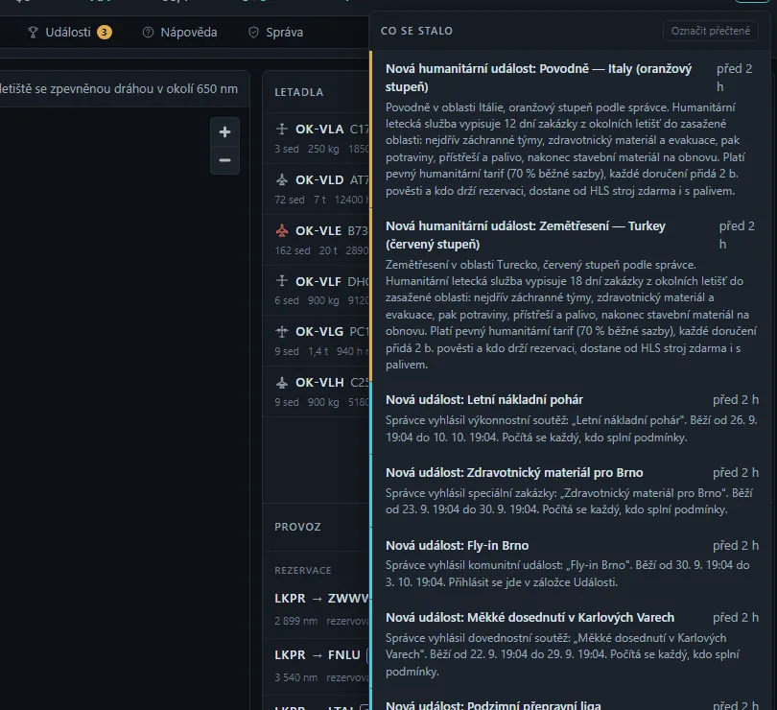Click aircraft icon for OK-VLD
This screenshot has width=777, height=710.
[x=282, y=180]
